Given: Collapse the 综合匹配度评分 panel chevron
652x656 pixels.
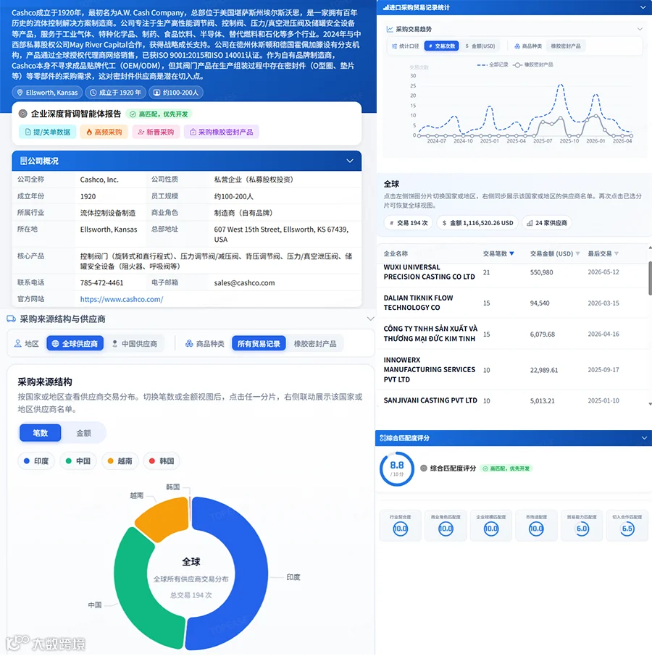Looking at the screenshot, I should (x=644, y=438).
